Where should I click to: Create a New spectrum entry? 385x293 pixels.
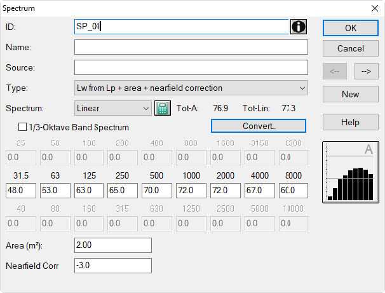351,94
